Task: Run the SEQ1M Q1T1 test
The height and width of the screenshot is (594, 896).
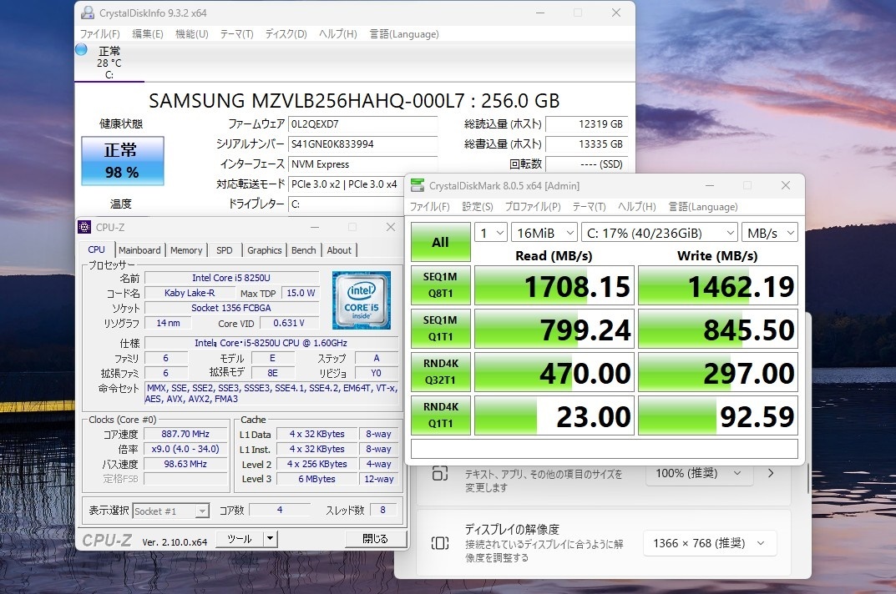Action: 441,329
